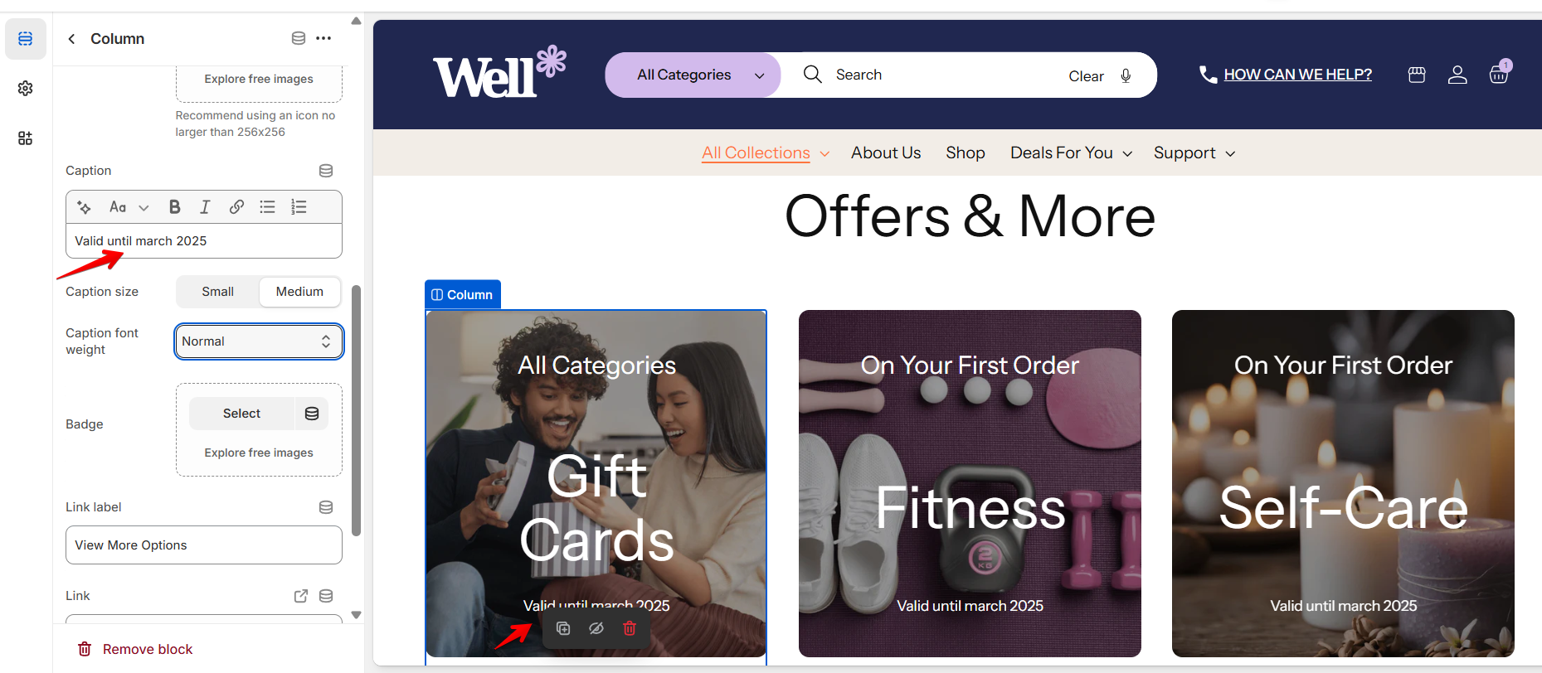Expand the All Categories search dropdown
Screen dimensions: 1542x673
(693, 75)
